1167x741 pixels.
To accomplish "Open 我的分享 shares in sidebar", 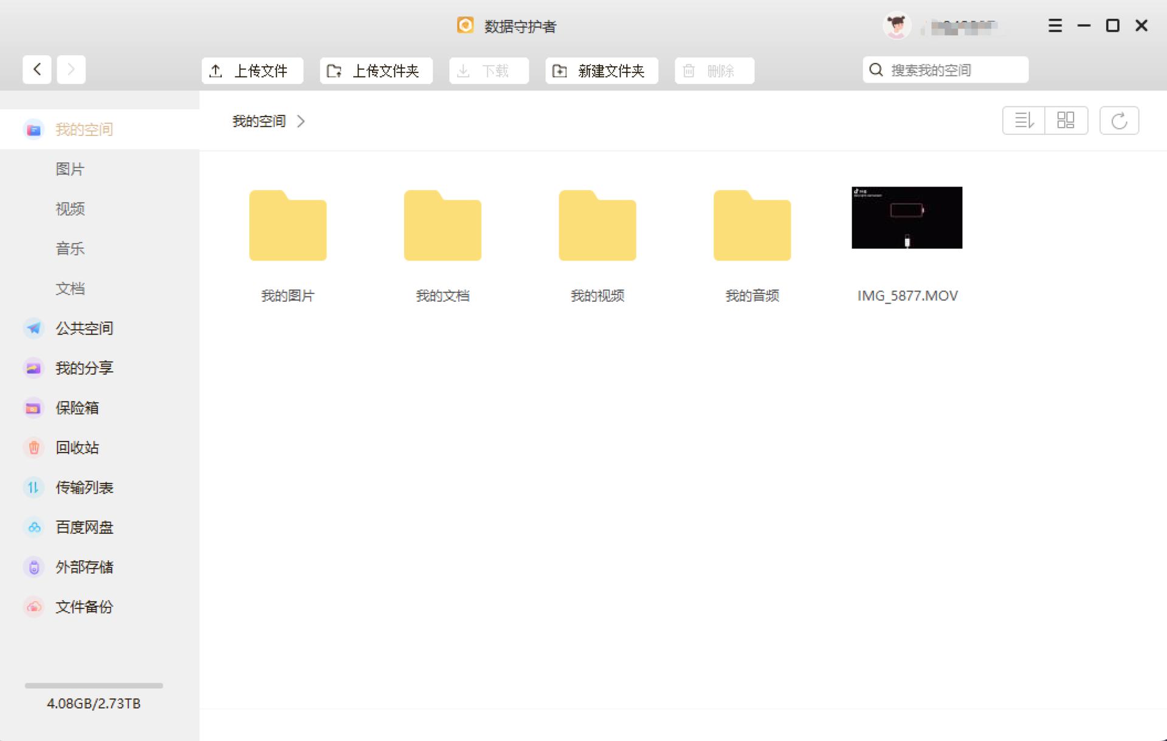I will tap(84, 368).
